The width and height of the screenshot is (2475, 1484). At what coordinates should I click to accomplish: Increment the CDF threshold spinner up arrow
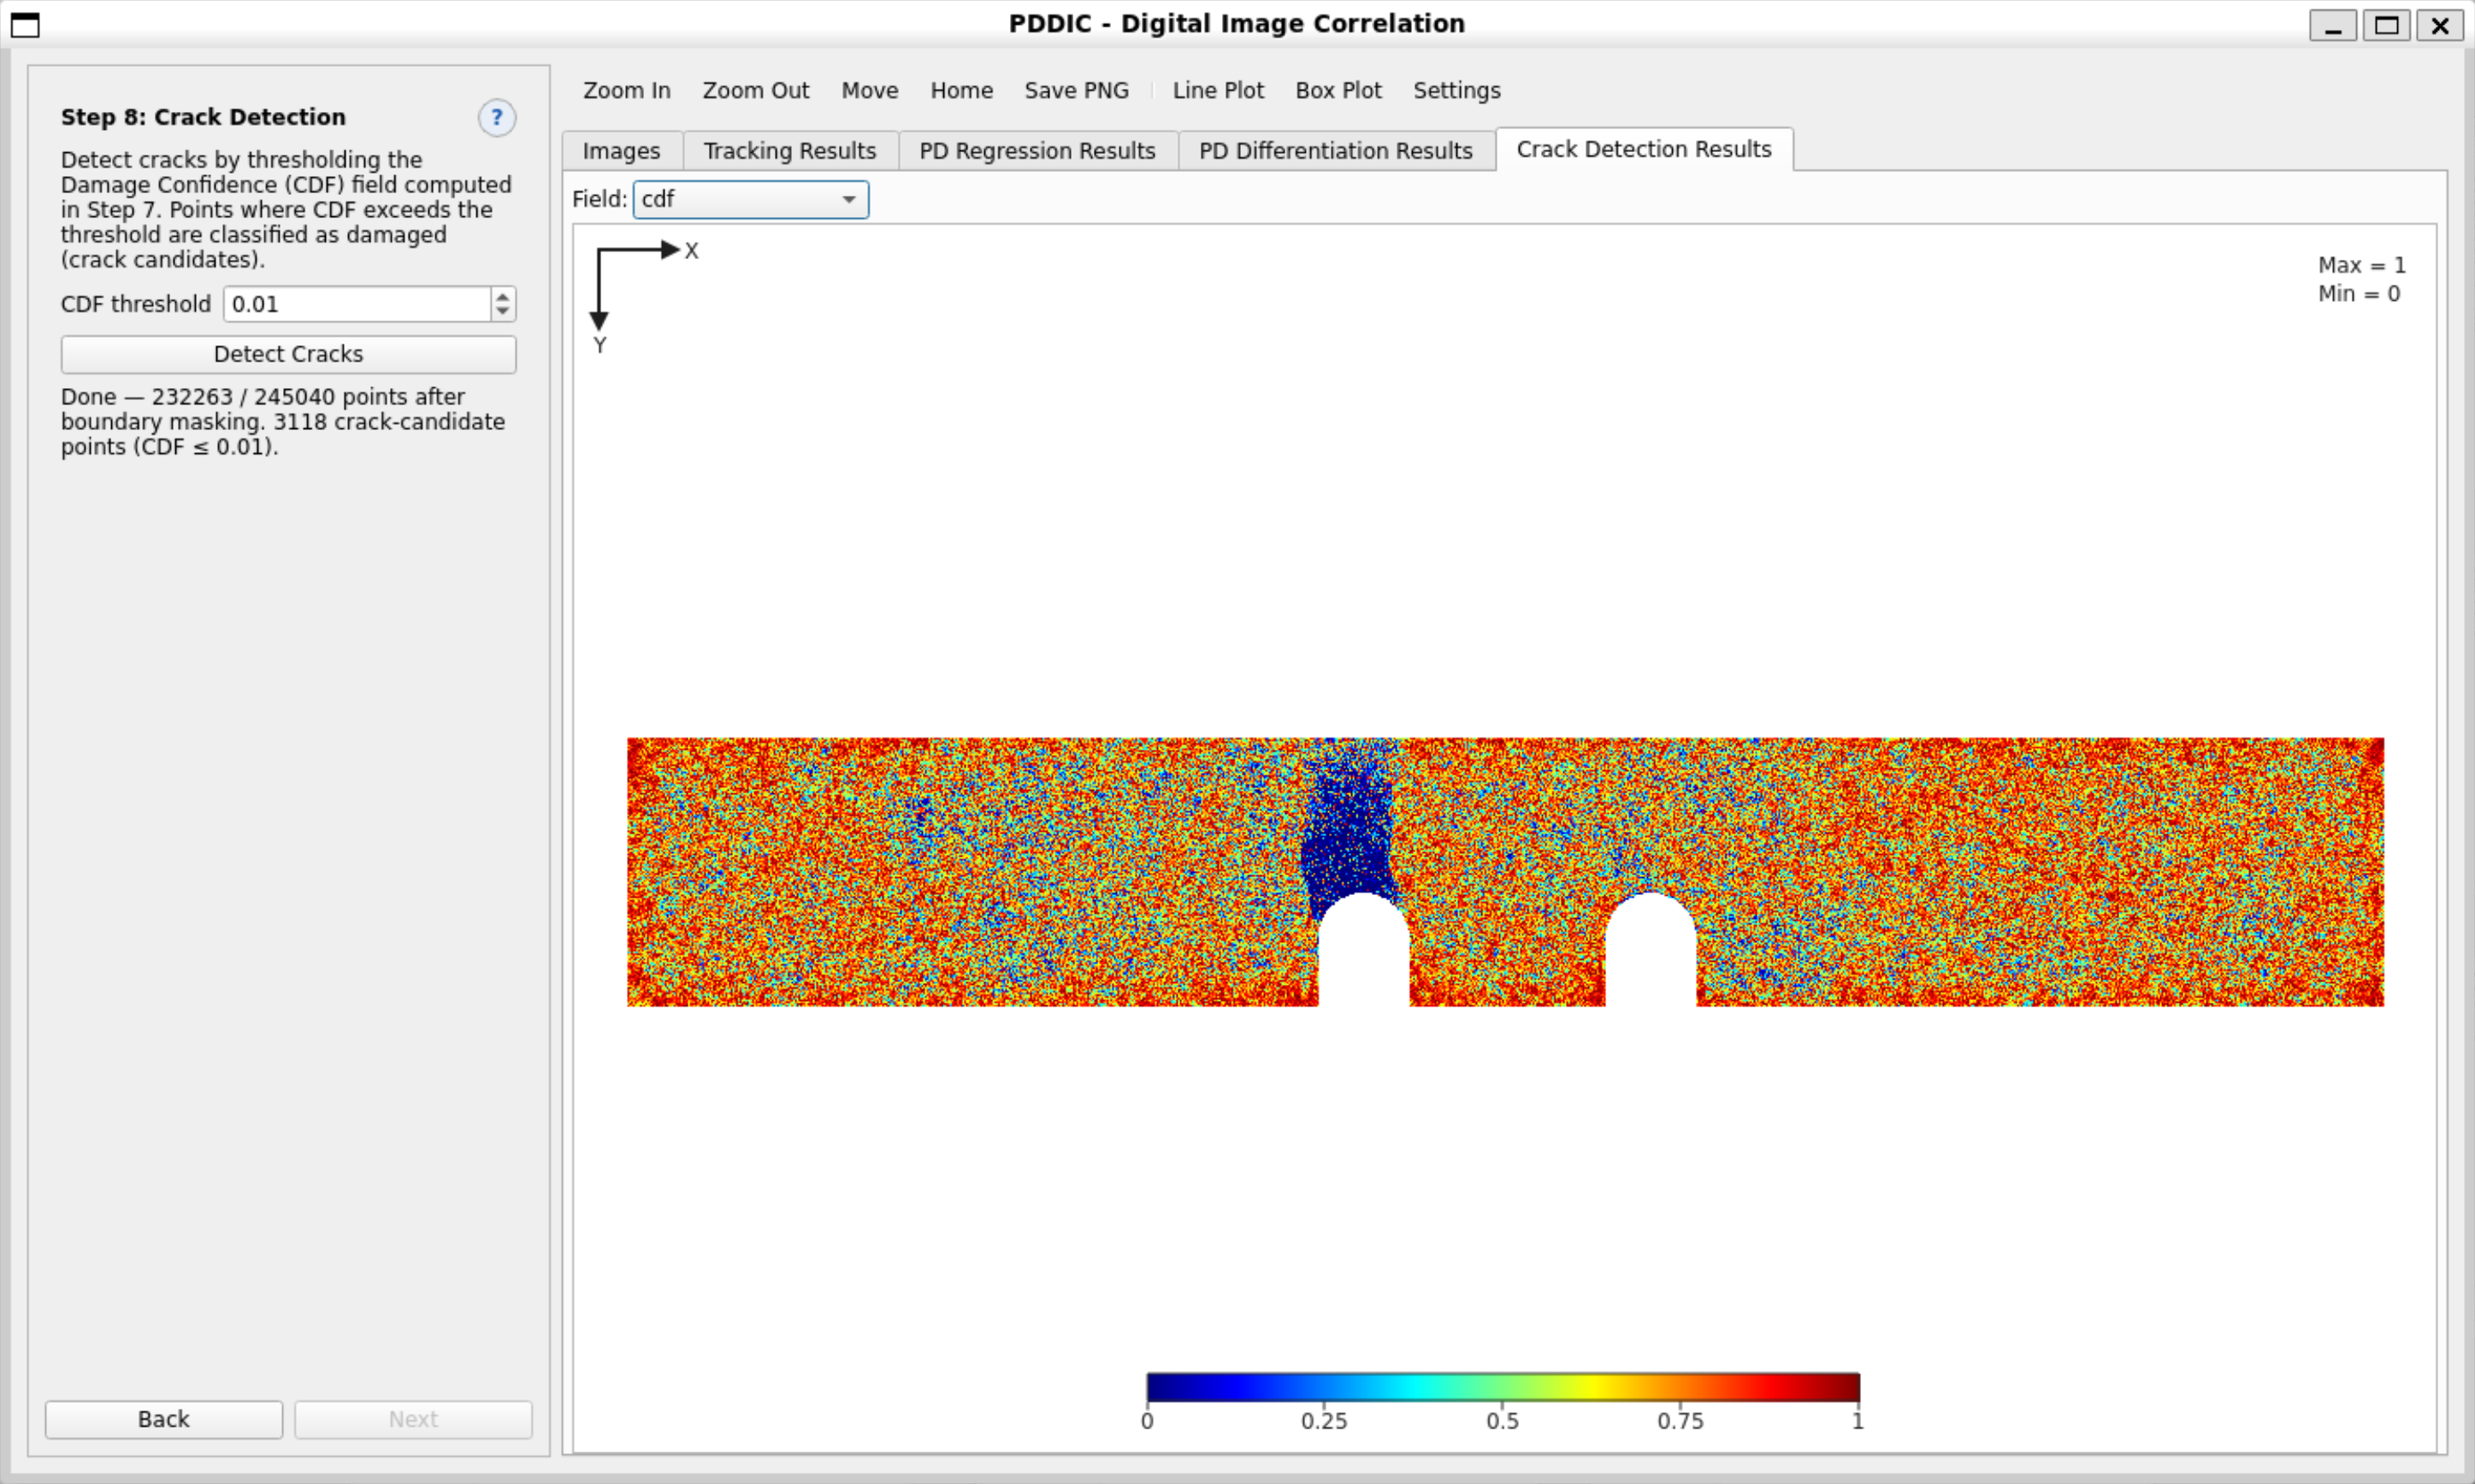[503, 296]
